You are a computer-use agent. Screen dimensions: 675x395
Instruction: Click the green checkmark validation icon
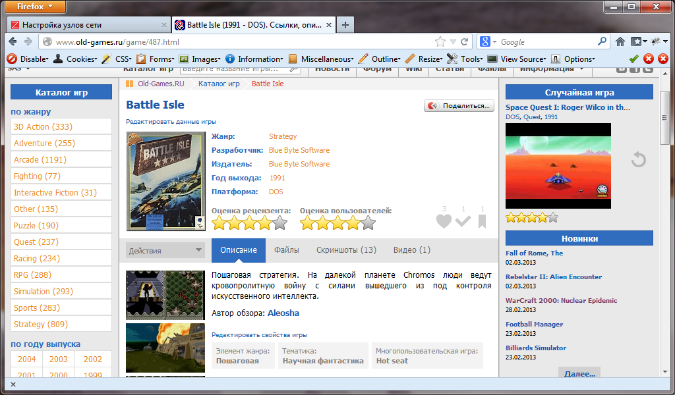633,59
